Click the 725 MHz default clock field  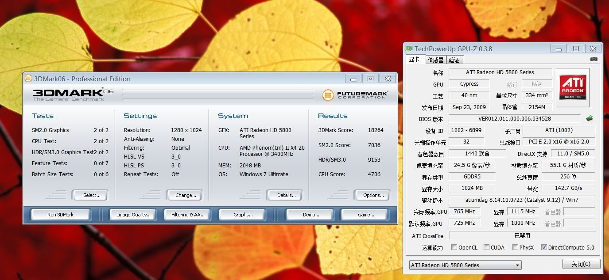464,223
